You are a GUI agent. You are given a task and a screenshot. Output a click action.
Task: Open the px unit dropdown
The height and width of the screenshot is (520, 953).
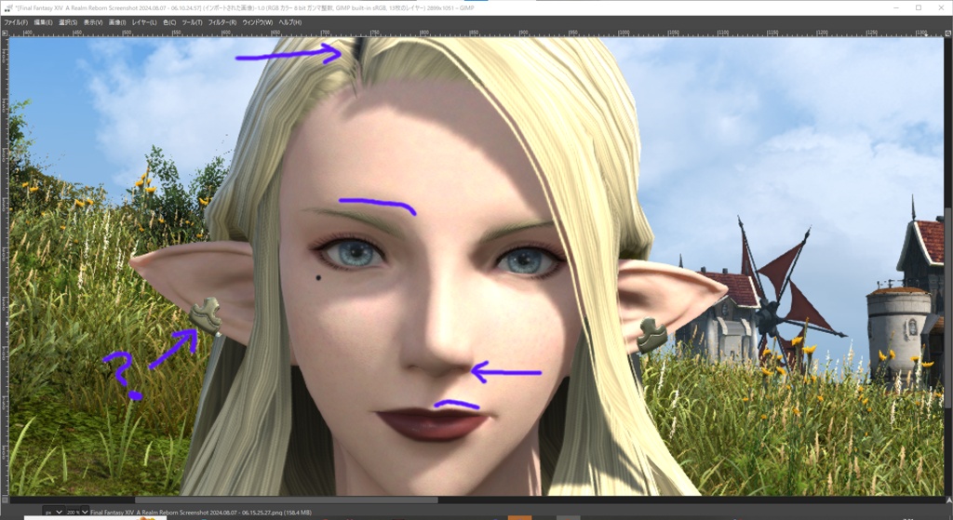point(53,513)
